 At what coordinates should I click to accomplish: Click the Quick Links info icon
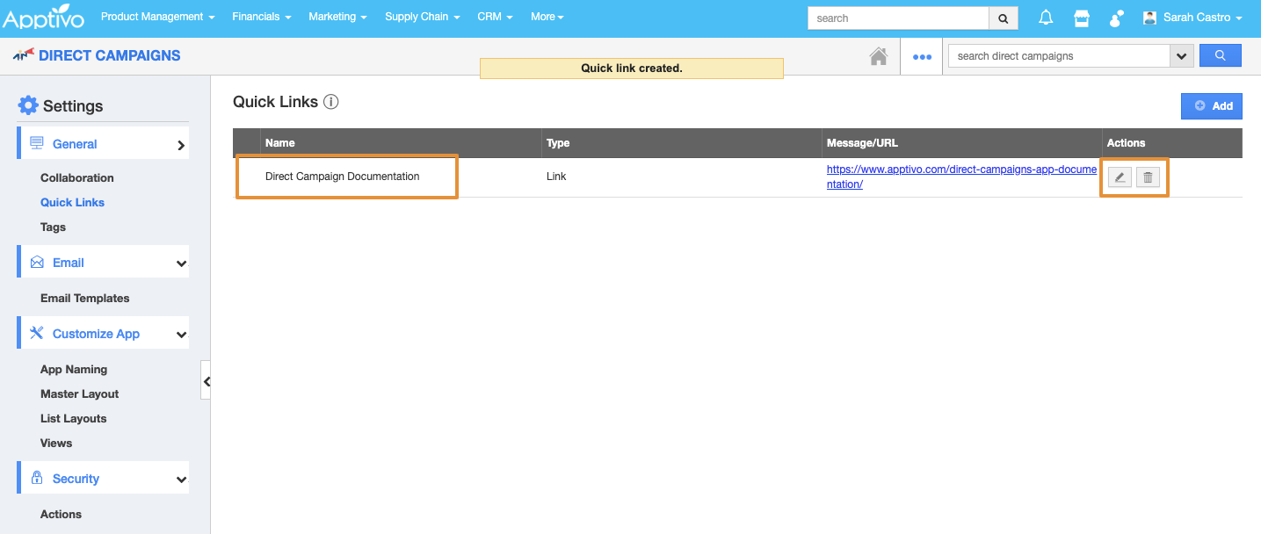tap(330, 102)
